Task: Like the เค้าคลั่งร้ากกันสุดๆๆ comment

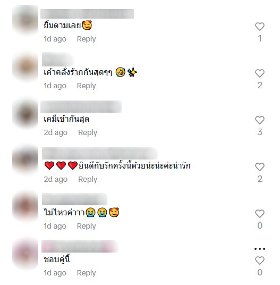Action: [260, 73]
